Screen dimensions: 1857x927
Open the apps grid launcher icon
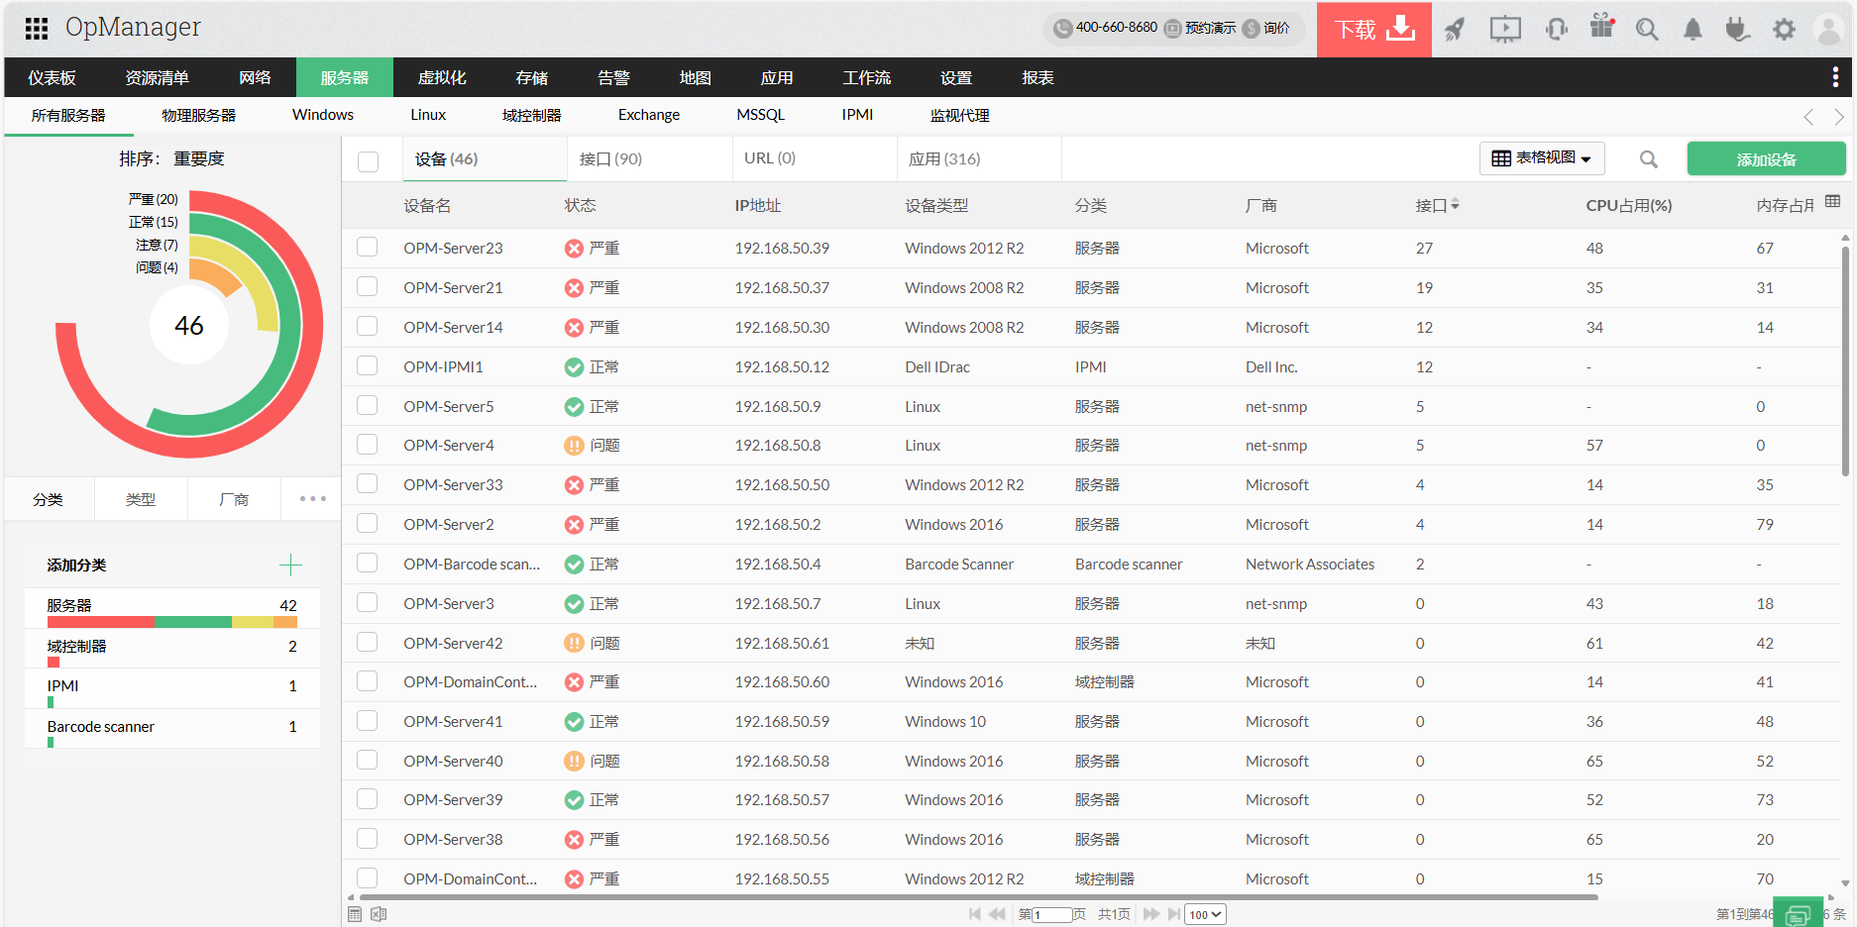(37, 29)
